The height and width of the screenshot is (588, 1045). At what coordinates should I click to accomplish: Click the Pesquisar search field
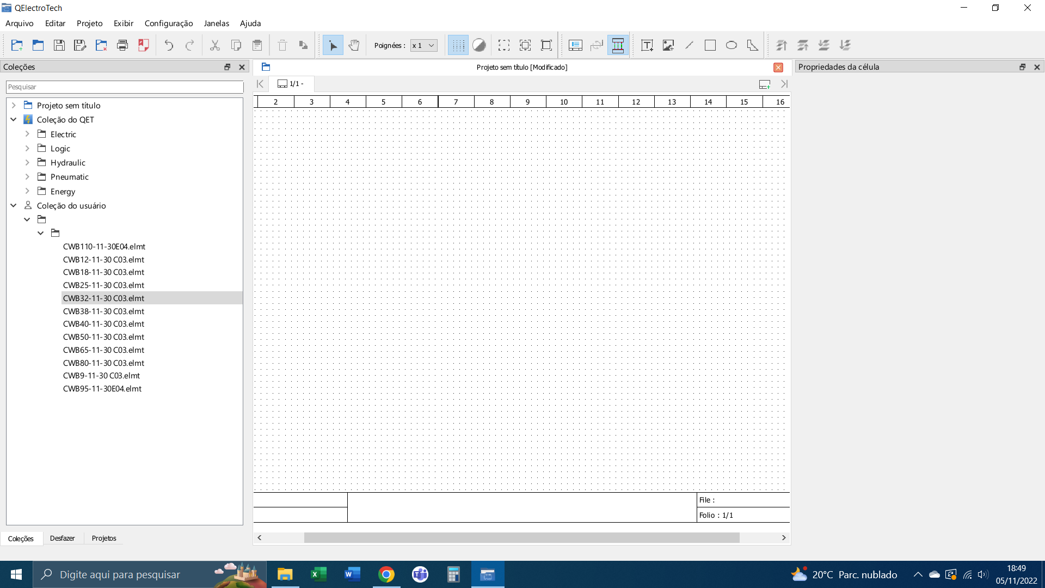[x=125, y=87]
